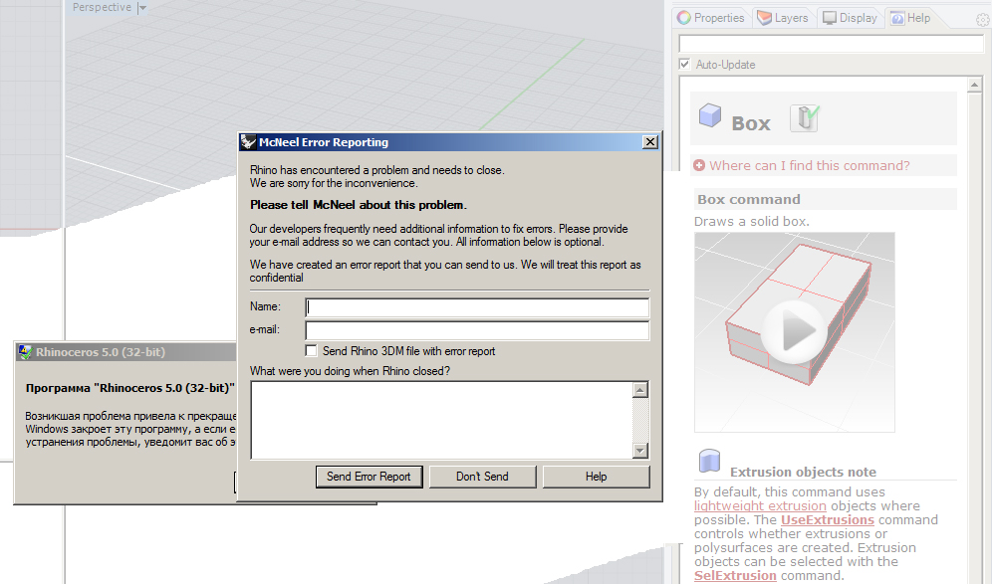Expand 'Where can I find this command?'

[809, 166]
